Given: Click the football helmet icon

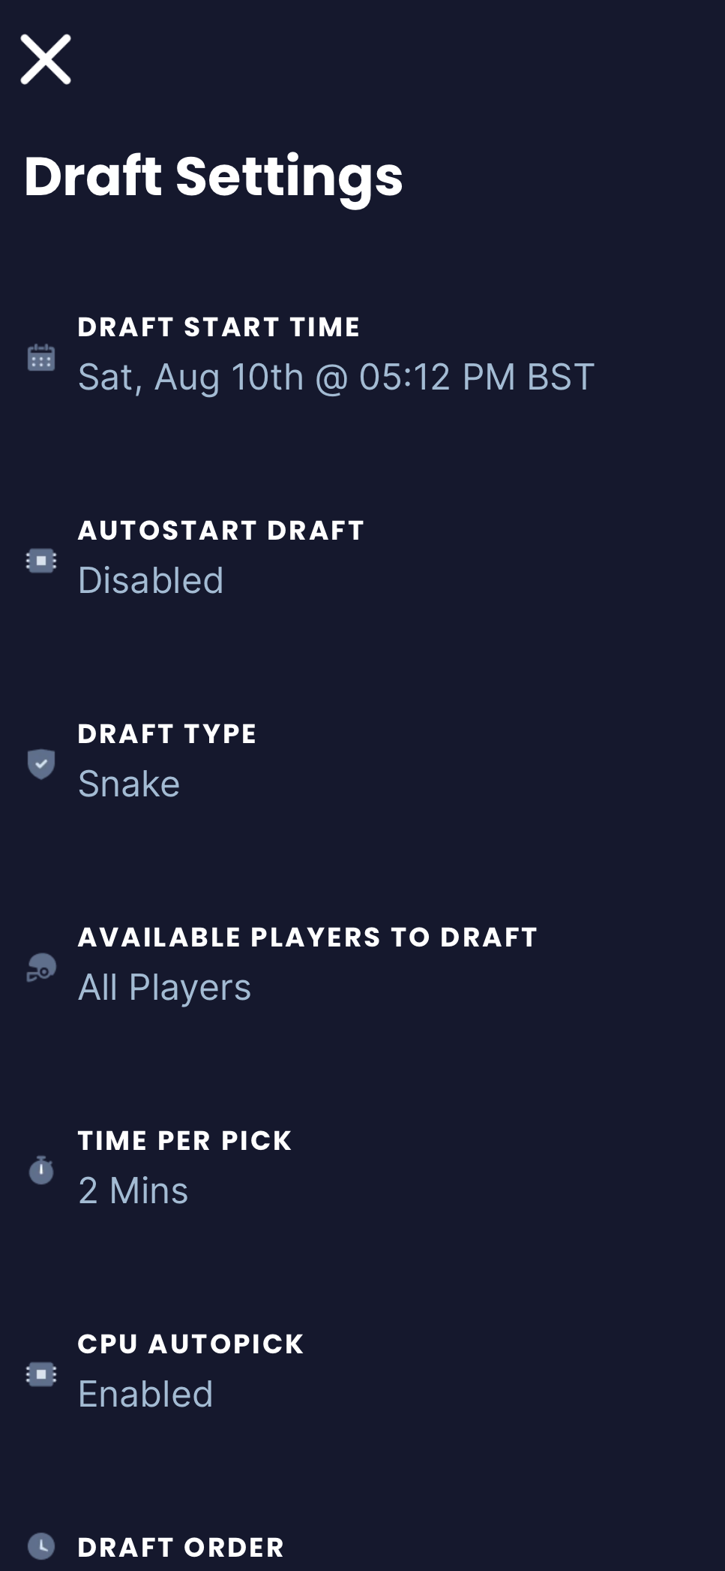Looking at the screenshot, I should [x=41, y=968].
